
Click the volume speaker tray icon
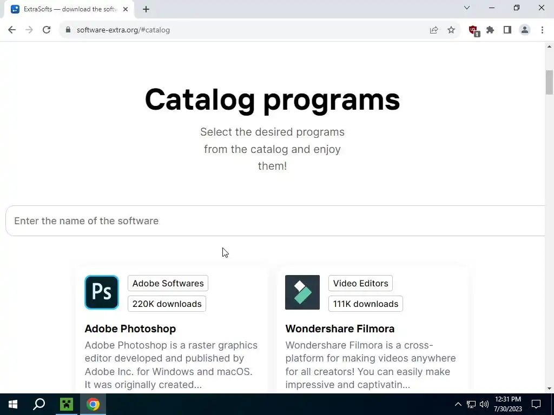coord(484,404)
